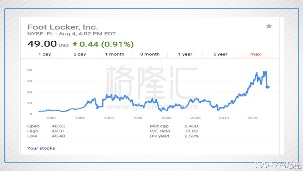The height and width of the screenshot is (171, 303).
Task: Click the current price 49.00
Action: 42,44
